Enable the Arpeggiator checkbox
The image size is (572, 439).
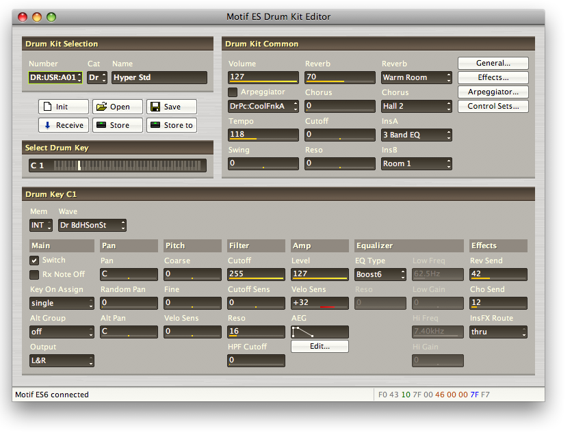233,92
